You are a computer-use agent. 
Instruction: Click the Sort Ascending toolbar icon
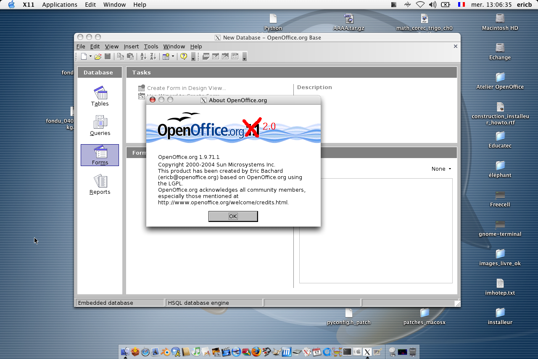143,56
